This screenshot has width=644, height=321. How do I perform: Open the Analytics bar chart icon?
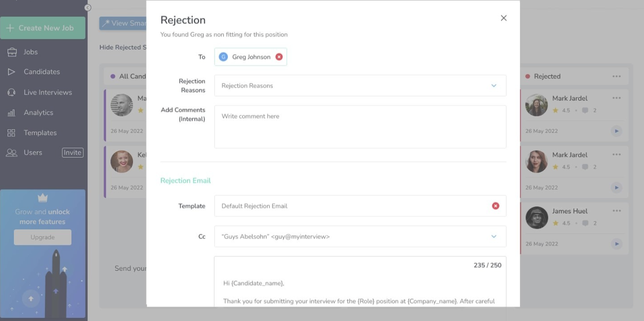pyautogui.click(x=12, y=113)
